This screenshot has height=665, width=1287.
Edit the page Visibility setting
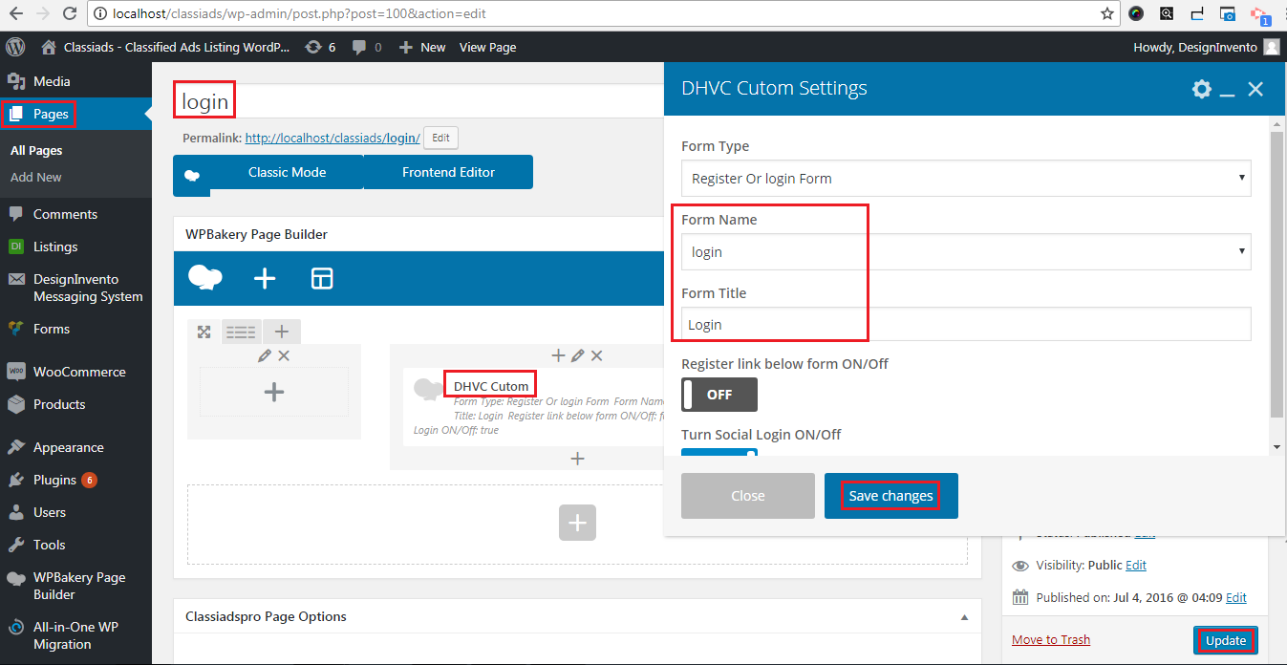pyautogui.click(x=1136, y=565)
